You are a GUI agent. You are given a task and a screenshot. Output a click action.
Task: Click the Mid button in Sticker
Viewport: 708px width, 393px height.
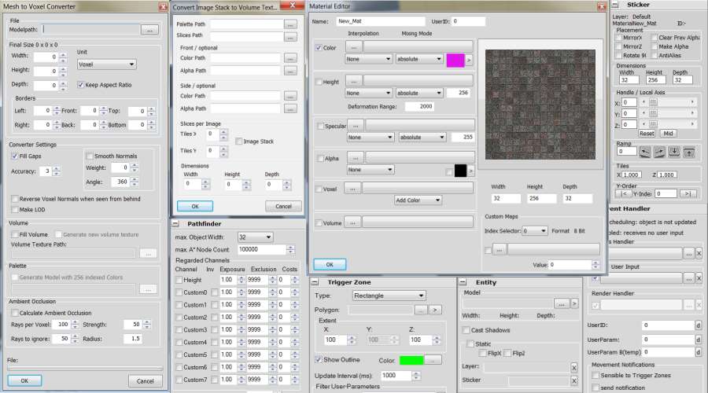pos(668,134)
